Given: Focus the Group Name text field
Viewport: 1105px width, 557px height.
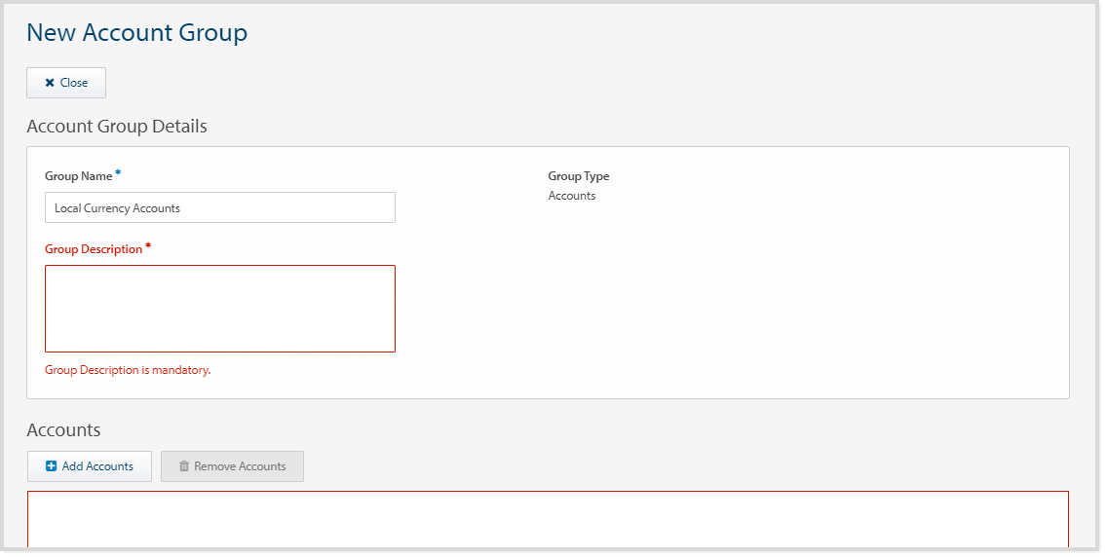Looking at the screenshot, I should click(219, 207).
